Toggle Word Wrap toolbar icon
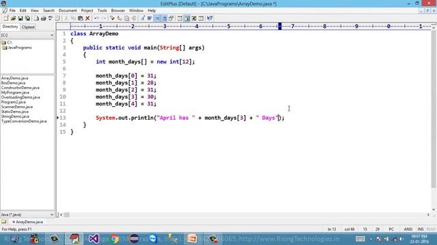Screen dimensions: 437x245 [x=150, y=18]
